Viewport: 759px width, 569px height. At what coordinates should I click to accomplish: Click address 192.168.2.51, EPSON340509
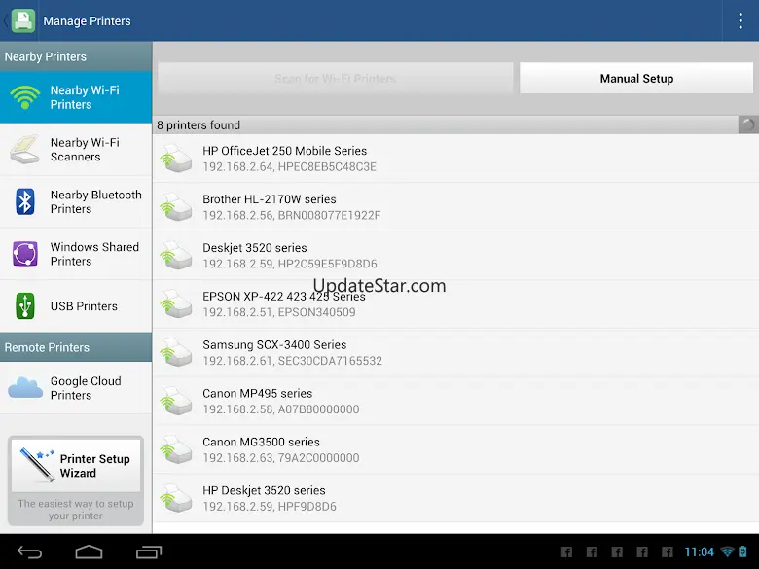279,312
